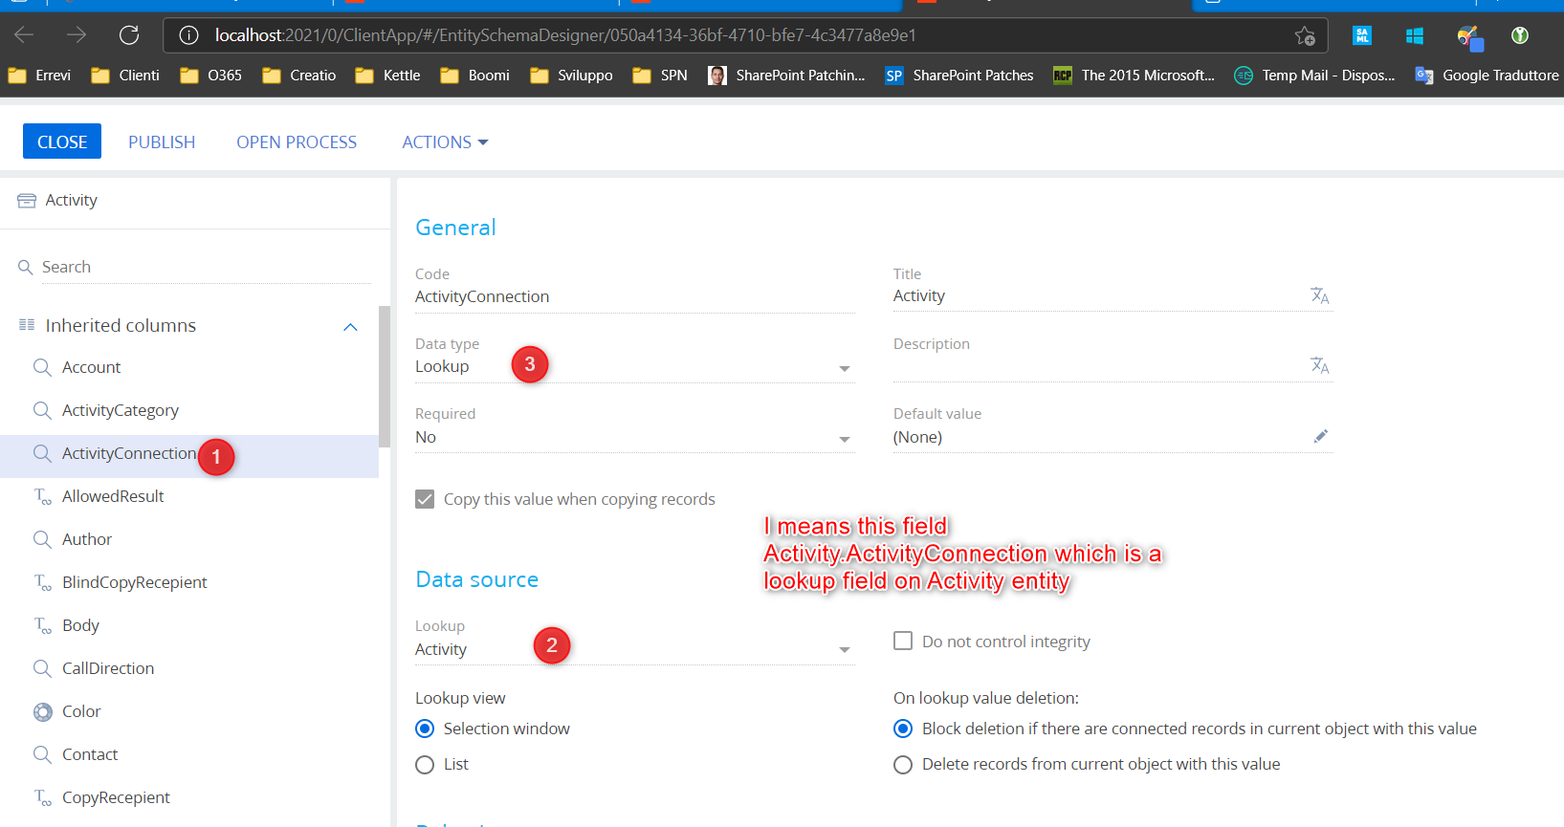
Task: Click the Description field translation icon
Action: pos(1320,366)
